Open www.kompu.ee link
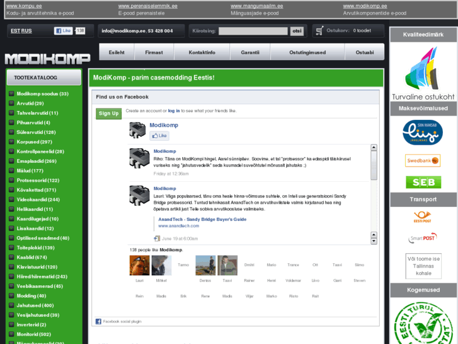This screenshot has width=458, height=344. coord(24,6)
